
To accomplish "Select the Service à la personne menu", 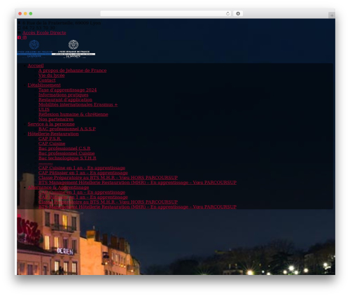I will pyautogui.click(x=51, y=125).
